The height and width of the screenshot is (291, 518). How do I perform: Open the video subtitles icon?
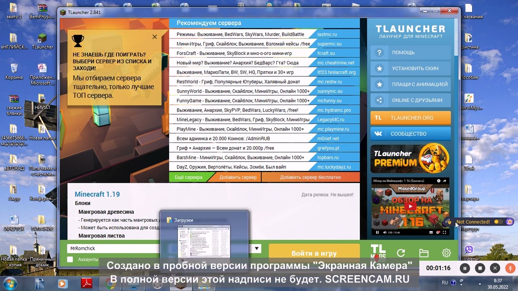(431, 232)
